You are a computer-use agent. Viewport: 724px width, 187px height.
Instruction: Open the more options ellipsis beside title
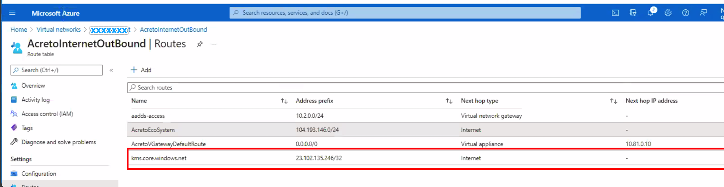click(x=214, y=44)
